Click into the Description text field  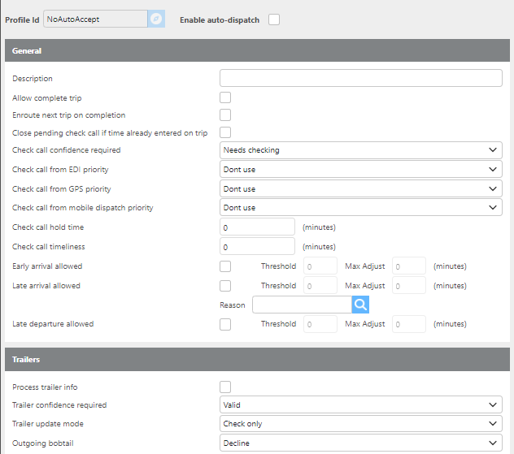360,78
